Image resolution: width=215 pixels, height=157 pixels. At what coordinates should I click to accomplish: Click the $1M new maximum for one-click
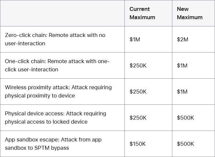(182, 65)
